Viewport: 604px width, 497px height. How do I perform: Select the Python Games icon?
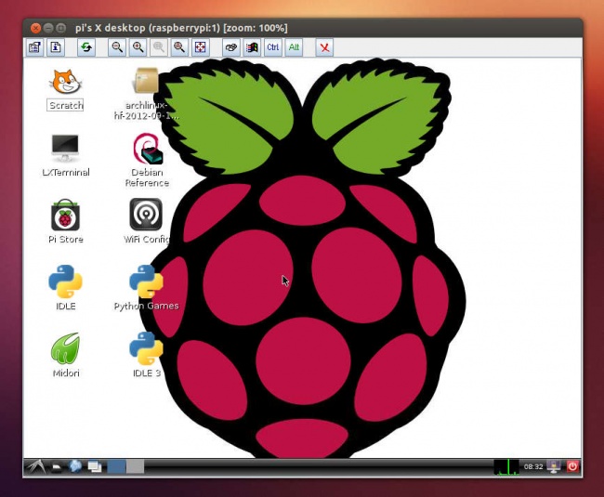[x=146, y=281]
